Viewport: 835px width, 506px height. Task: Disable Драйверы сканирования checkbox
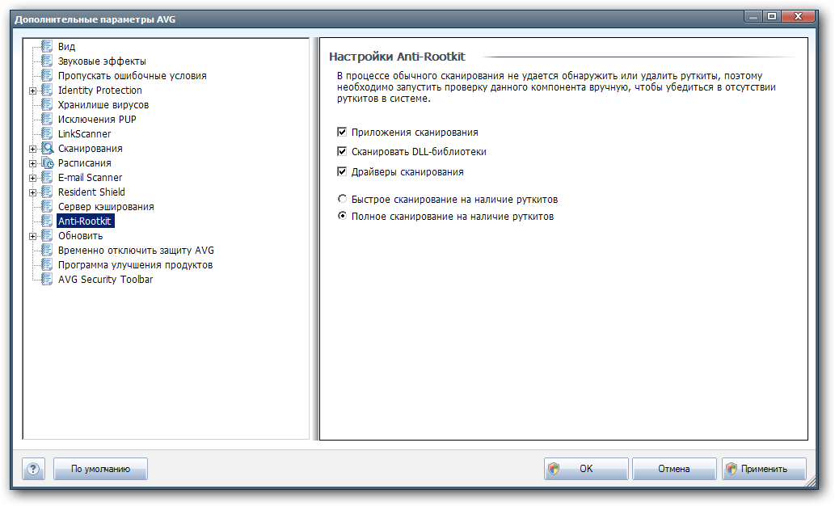pos(343,171)
